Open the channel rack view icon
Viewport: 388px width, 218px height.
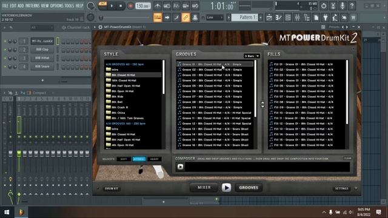point(288,18)
